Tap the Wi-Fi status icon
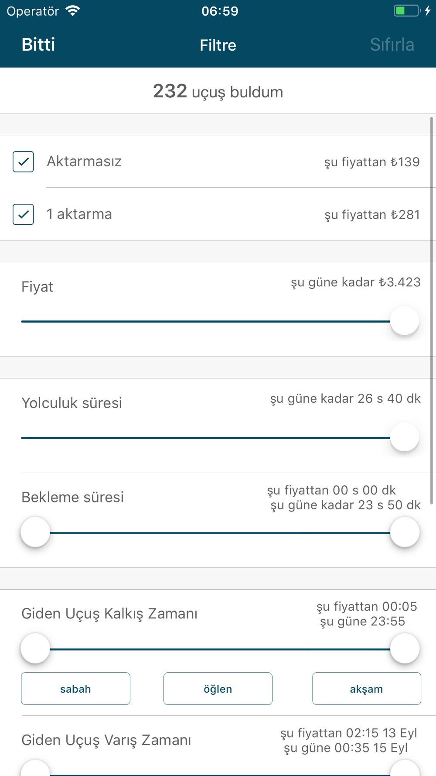 pyautogui.click(x=73, y=11)
